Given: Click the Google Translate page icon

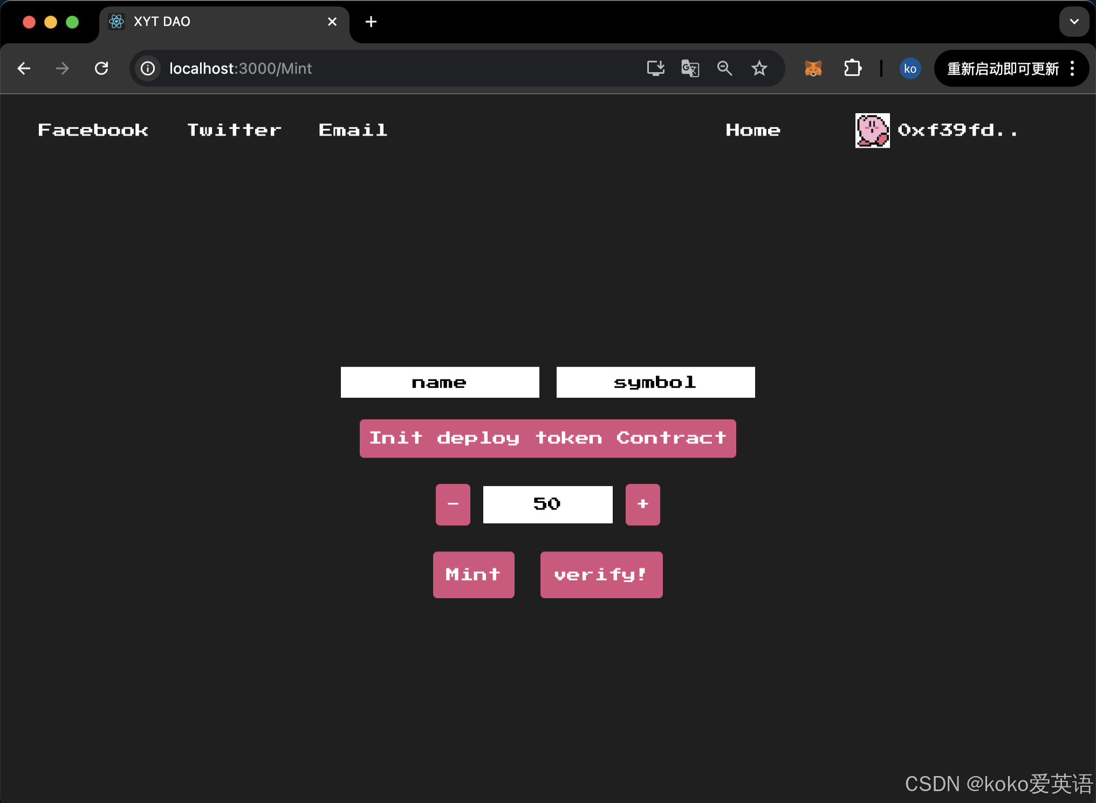Looking at the screenshot, I should coord(690,68).
